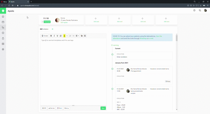Start voice Dictate in the editor
The width and height of the screenshot is (210, 114).
[45, 36]
